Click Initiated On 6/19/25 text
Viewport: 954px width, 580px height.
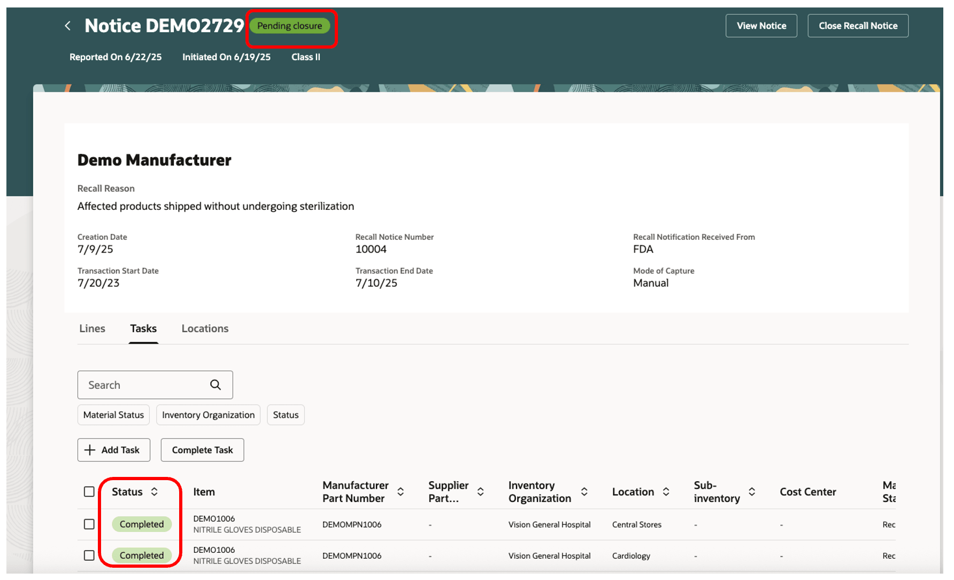tap(226, 57)
